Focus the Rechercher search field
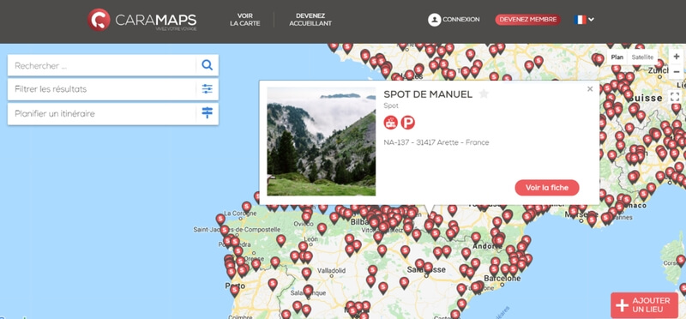The height and width of the screenshot is (319, 686). click(x=101, y=66)
